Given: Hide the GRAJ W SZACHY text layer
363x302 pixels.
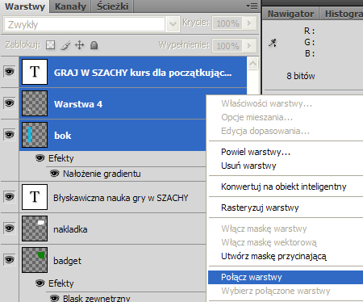Looking at the screenshot, I should 10,72.
